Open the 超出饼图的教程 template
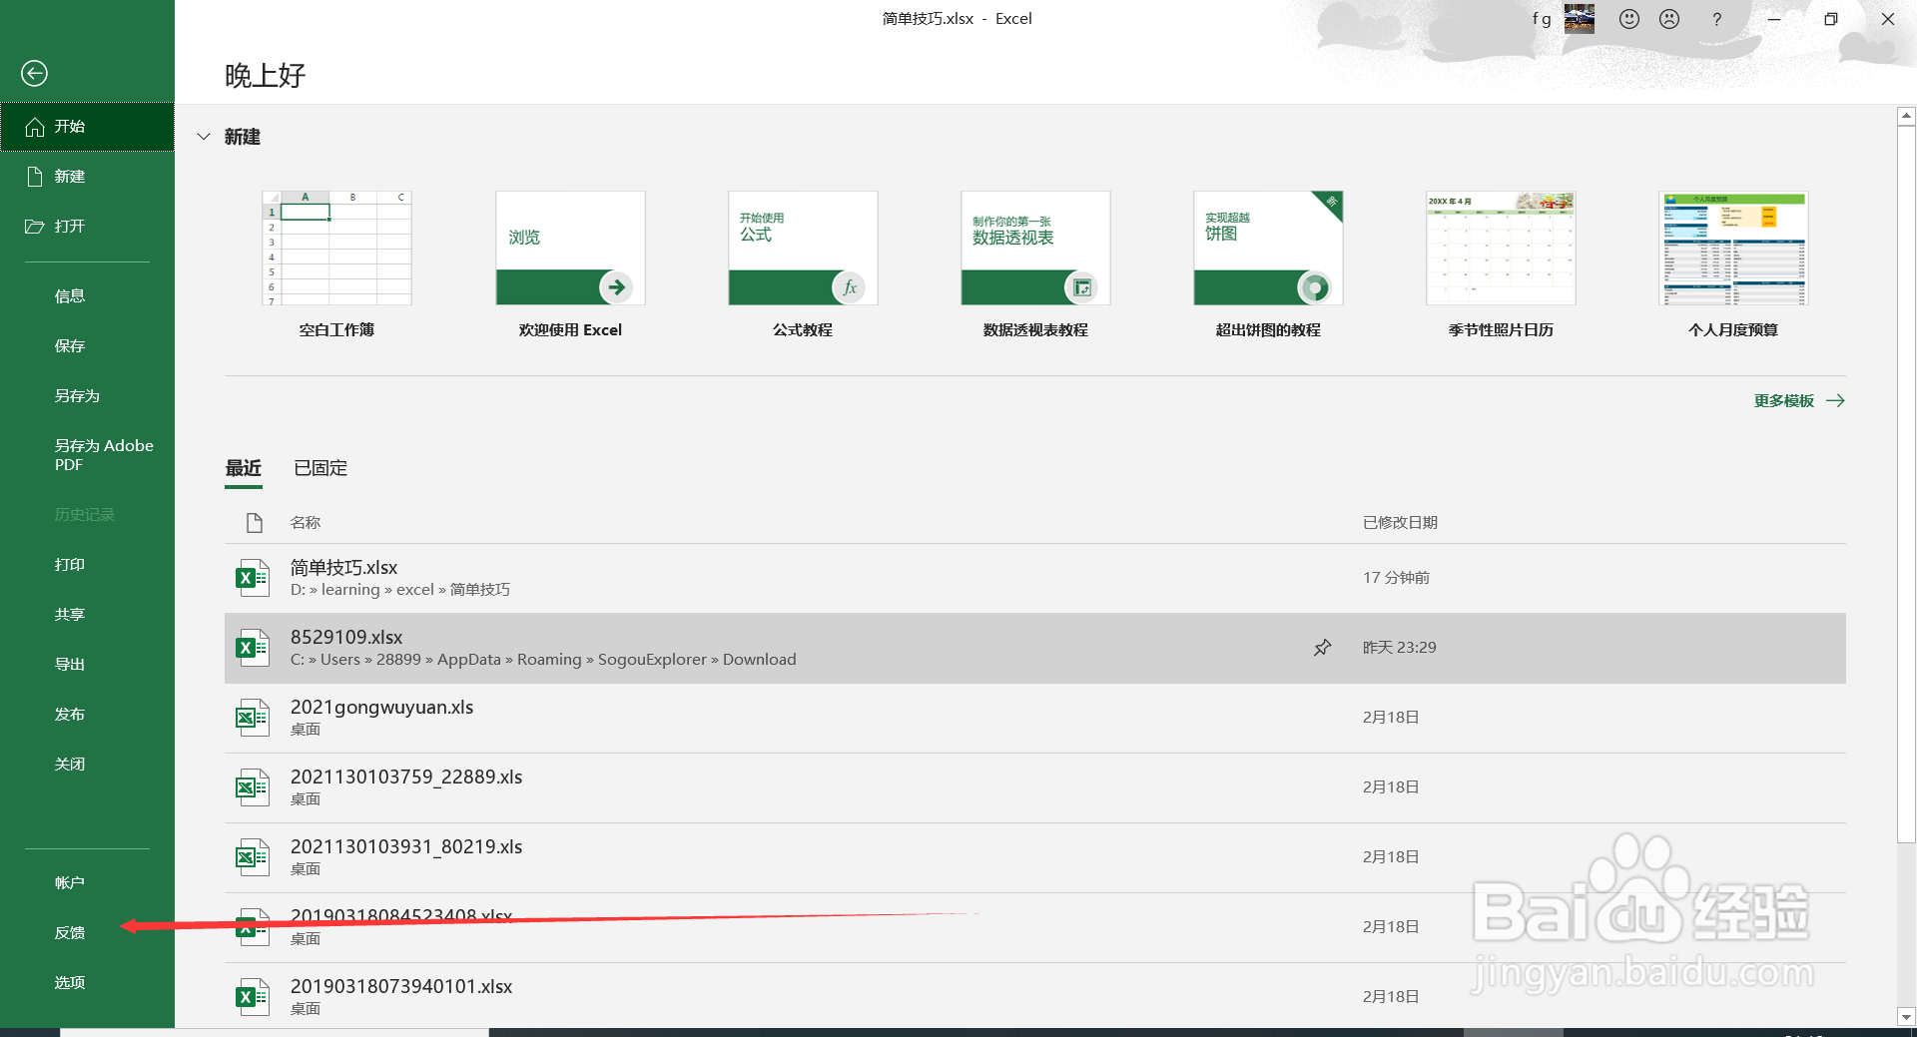This screenshot has height=1037, width=1917. coord(1268,264)
